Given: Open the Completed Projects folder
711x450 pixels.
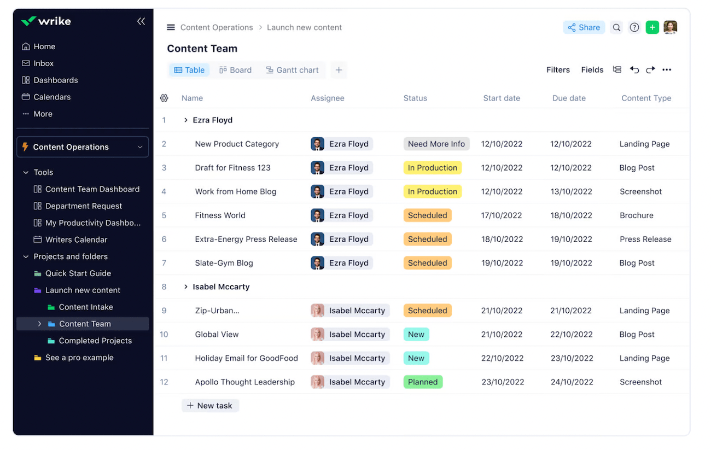Looking at the screenshot, I should tap(95, 341).
